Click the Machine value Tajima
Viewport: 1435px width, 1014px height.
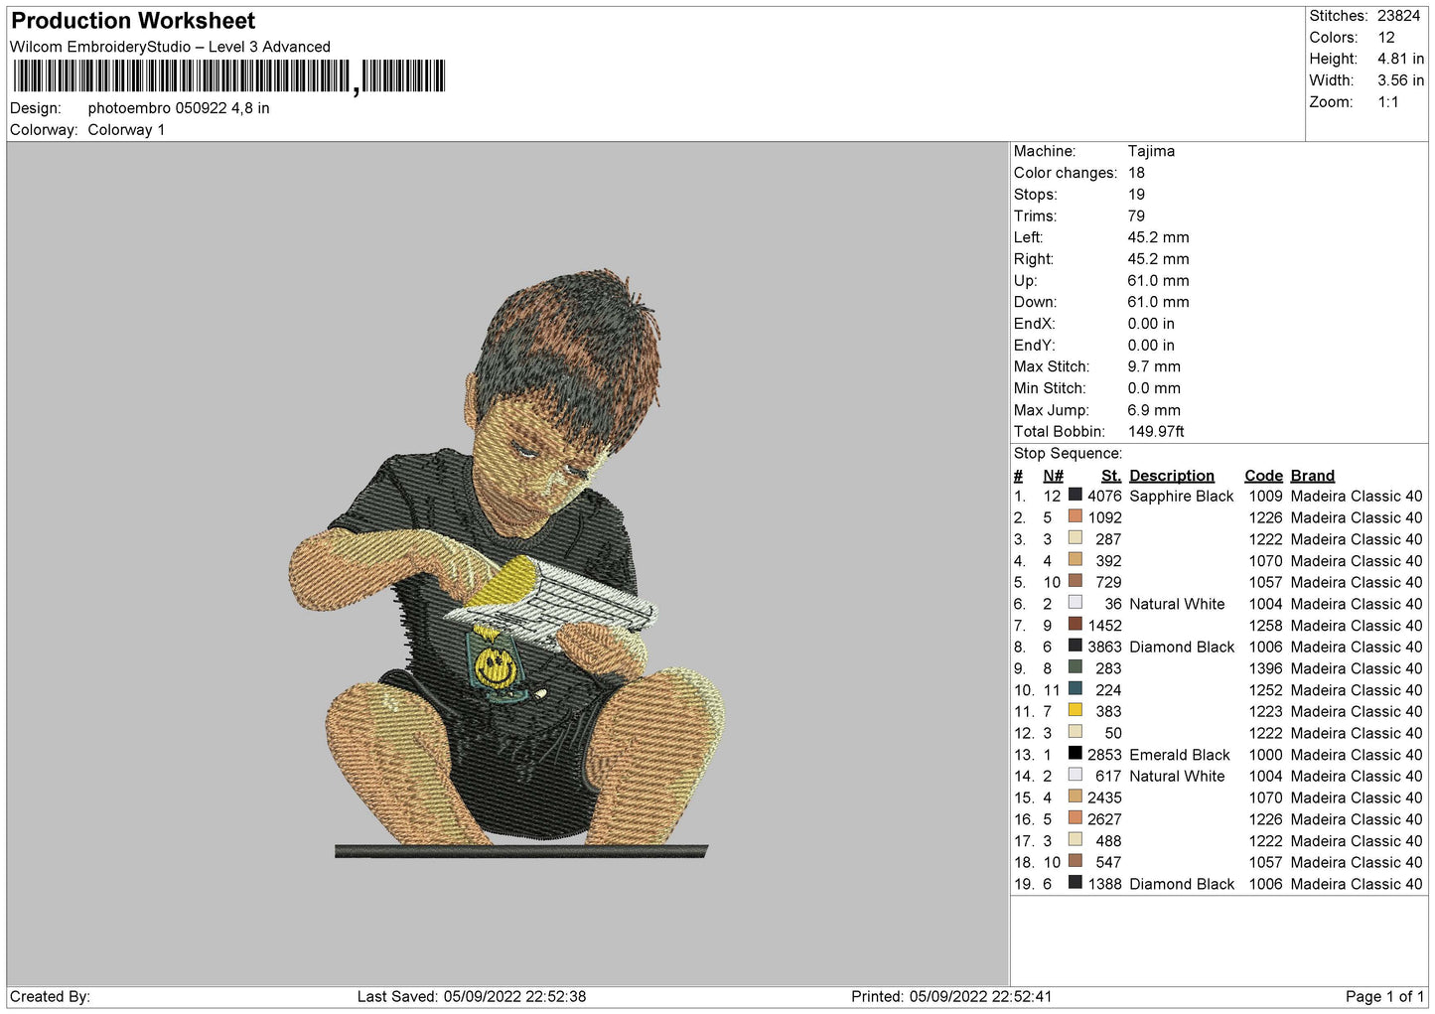pyautogui.click(x=1151, y=151)
